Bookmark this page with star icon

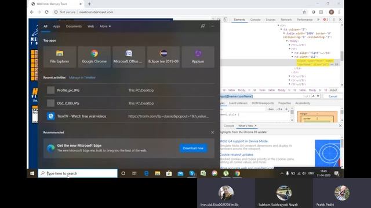pos(304,12)
